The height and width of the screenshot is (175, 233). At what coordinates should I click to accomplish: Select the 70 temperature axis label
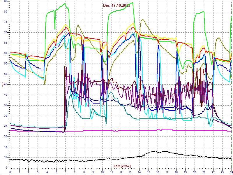(x=6, y=33)
